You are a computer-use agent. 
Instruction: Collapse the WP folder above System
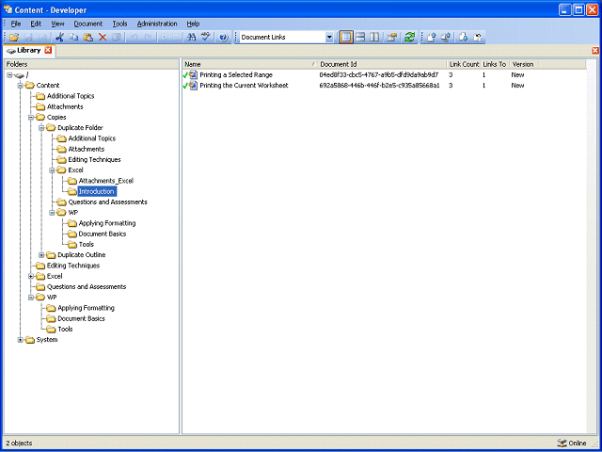(31, 298)
